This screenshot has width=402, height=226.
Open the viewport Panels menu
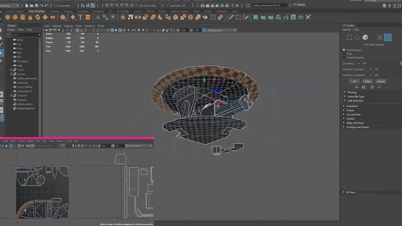click(100, 26)
